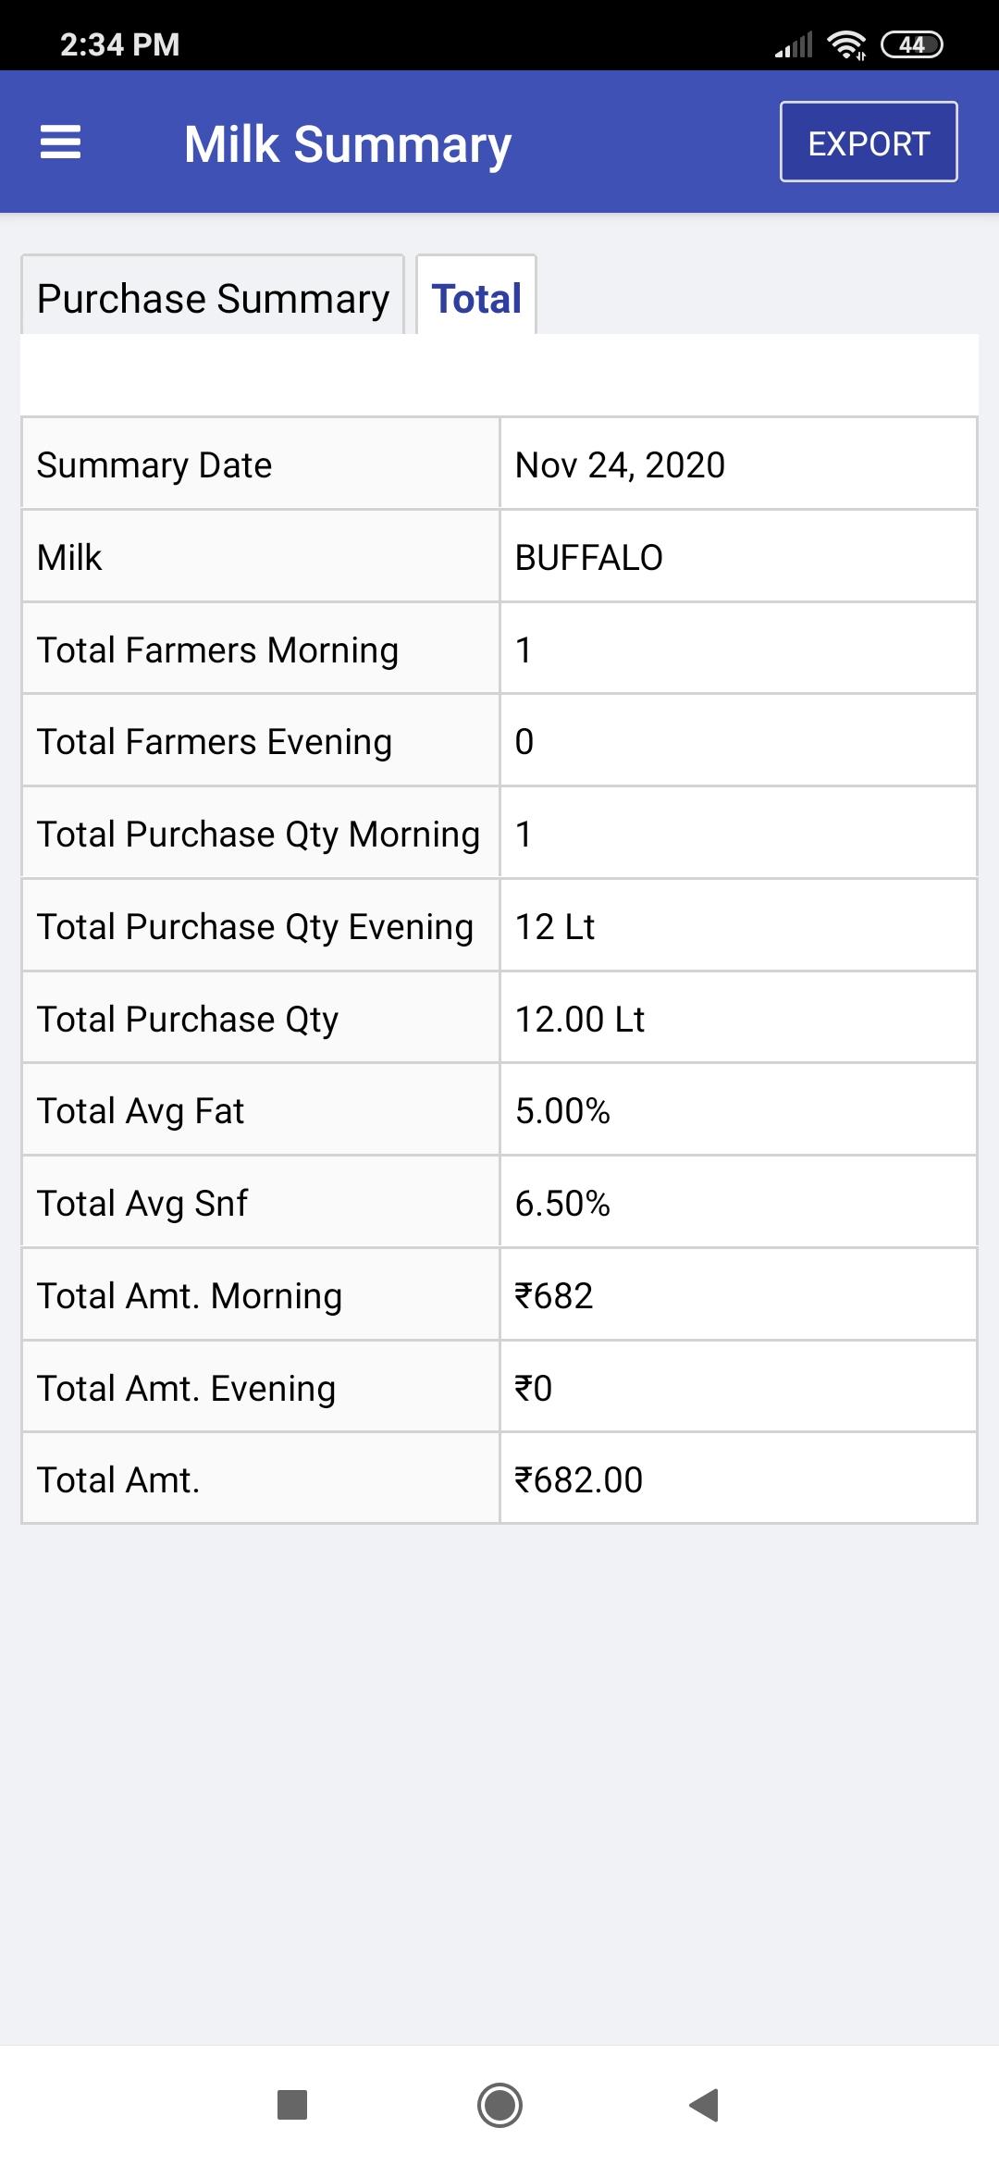
Task: Tap the WiFi status icon
Action: point(846,44)
